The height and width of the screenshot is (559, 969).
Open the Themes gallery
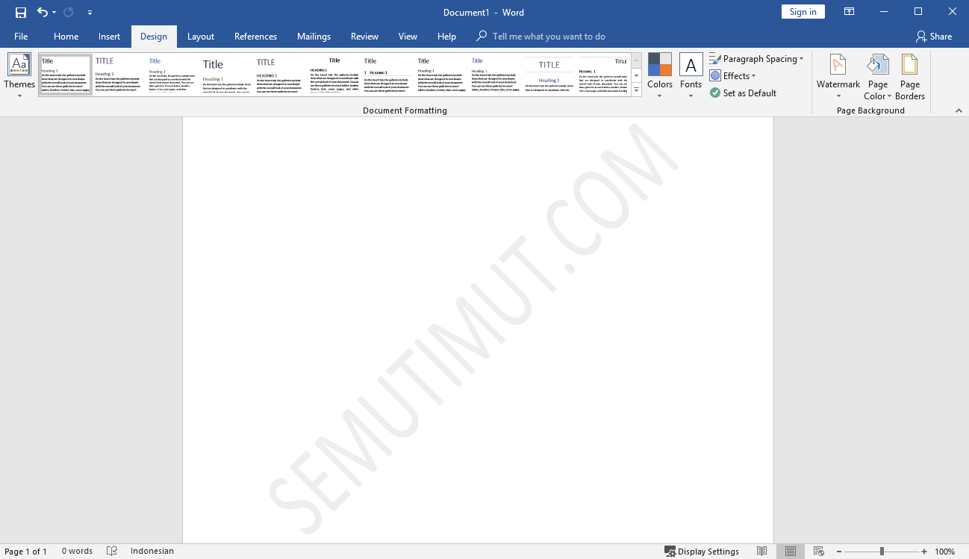click(x=19, y=76)
